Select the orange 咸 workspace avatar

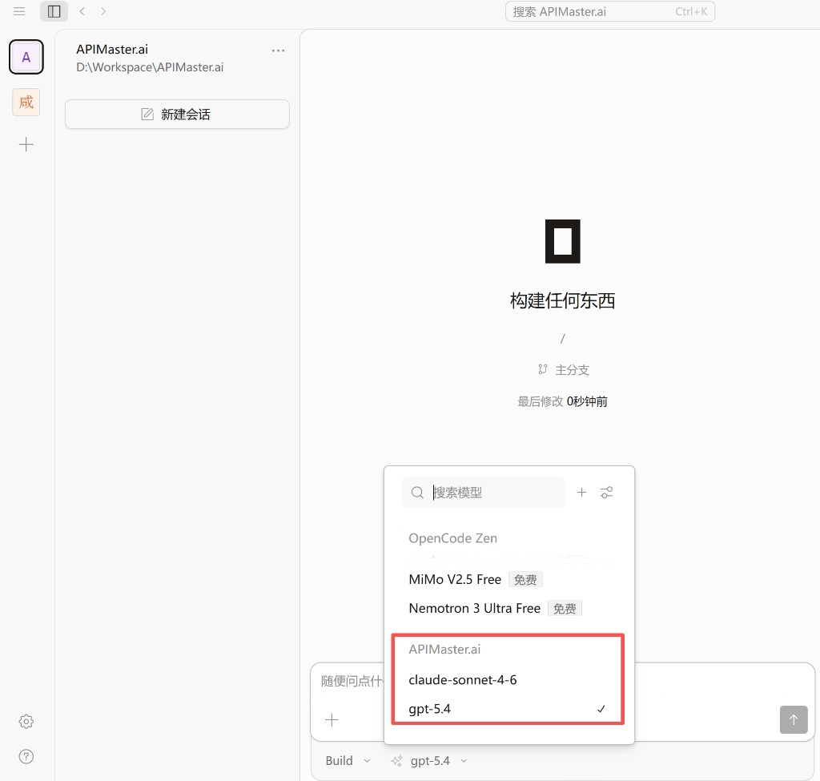click(26, 102)
